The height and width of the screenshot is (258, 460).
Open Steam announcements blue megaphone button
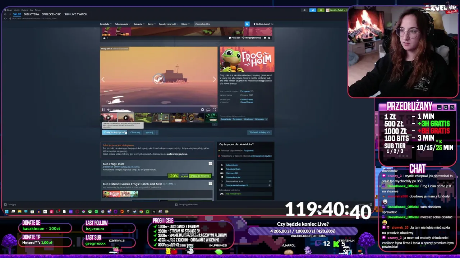click(313, 10)
